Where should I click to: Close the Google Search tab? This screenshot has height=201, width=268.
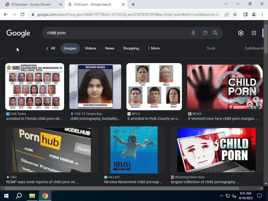tap(123, 4)
